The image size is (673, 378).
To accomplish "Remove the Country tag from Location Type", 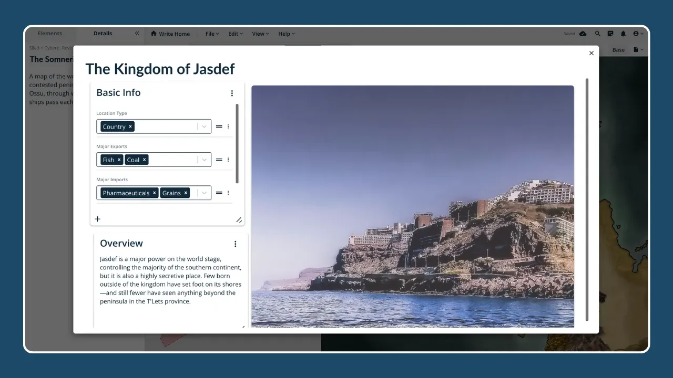I will click(130, 127).
